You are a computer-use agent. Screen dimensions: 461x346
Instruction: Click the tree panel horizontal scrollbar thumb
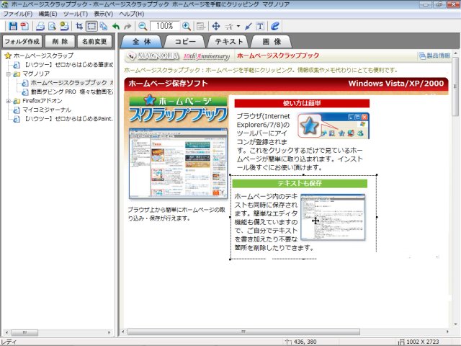point(24,332)
